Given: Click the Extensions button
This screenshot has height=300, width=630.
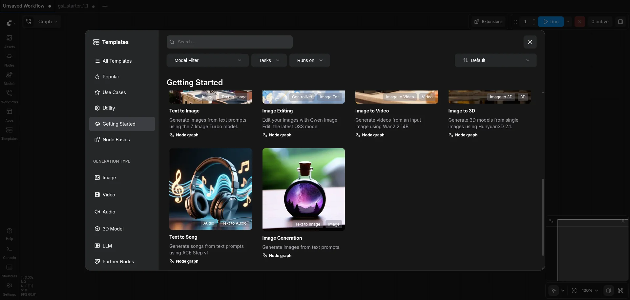Looking at the screenshot, I should (489, 22).
